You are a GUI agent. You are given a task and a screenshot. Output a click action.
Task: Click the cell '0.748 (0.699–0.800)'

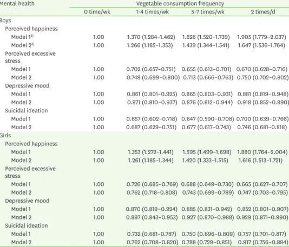[153, 77]
